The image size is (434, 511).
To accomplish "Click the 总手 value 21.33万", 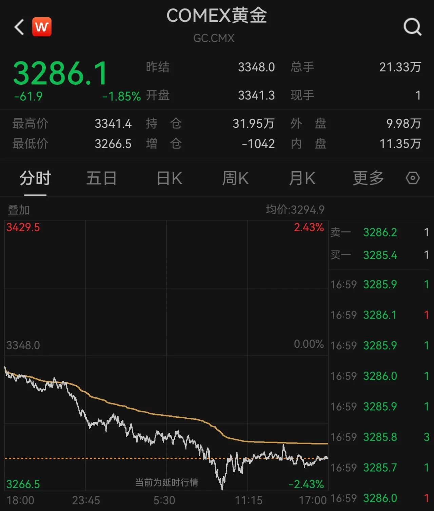I will [400, 67].
